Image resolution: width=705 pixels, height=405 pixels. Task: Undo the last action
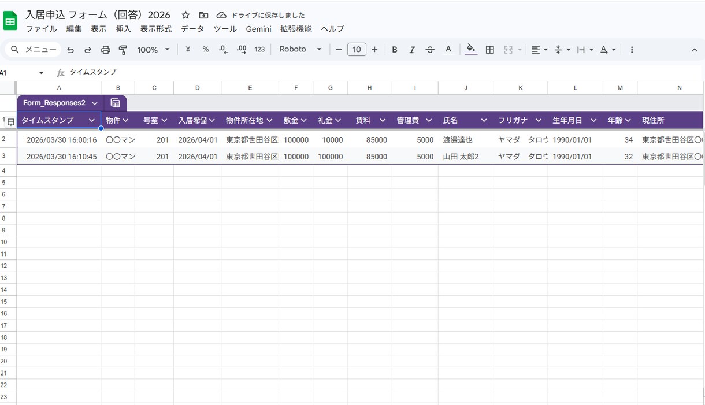(70, 50)
